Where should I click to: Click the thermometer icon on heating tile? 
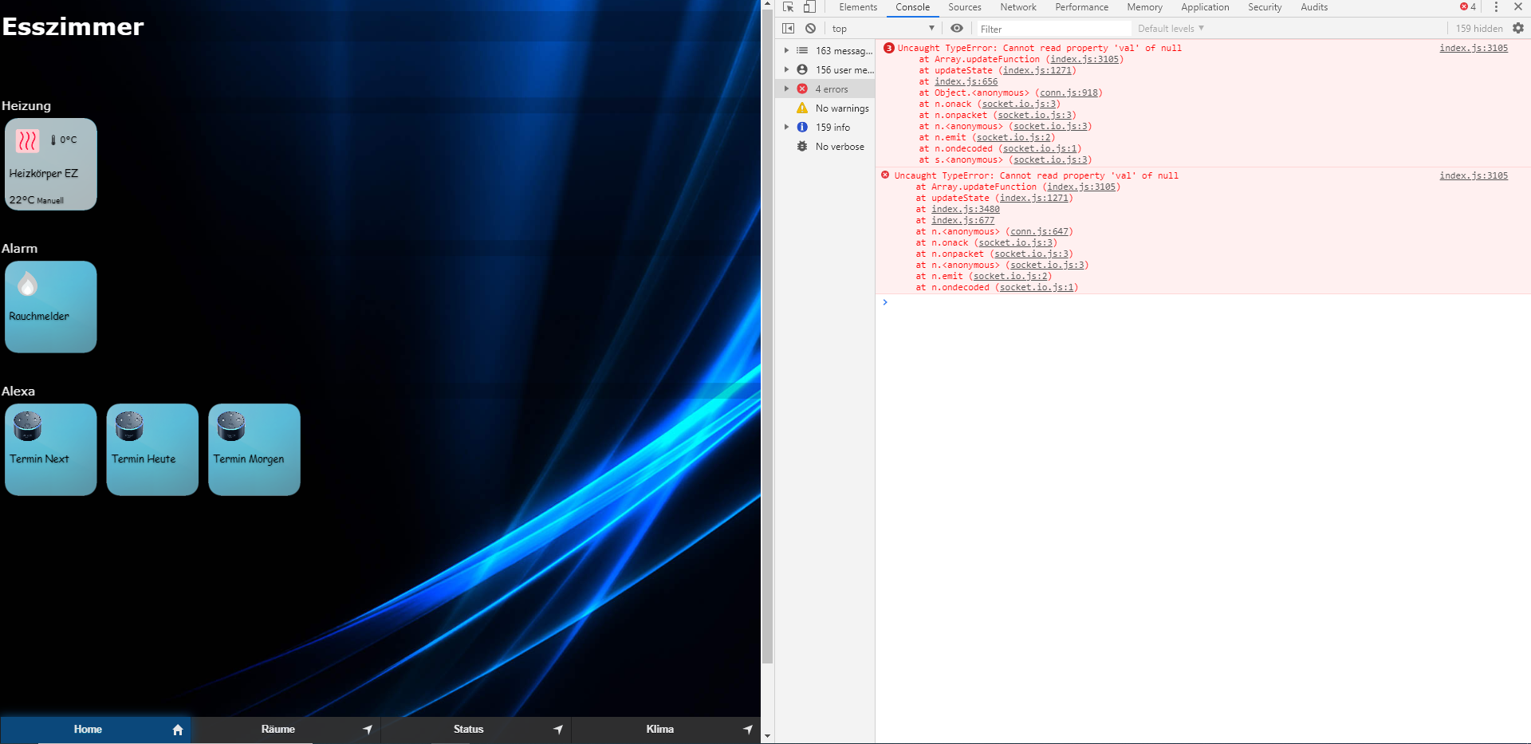(53, 140)
